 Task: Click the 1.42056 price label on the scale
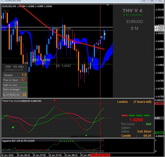click(160, 27)
